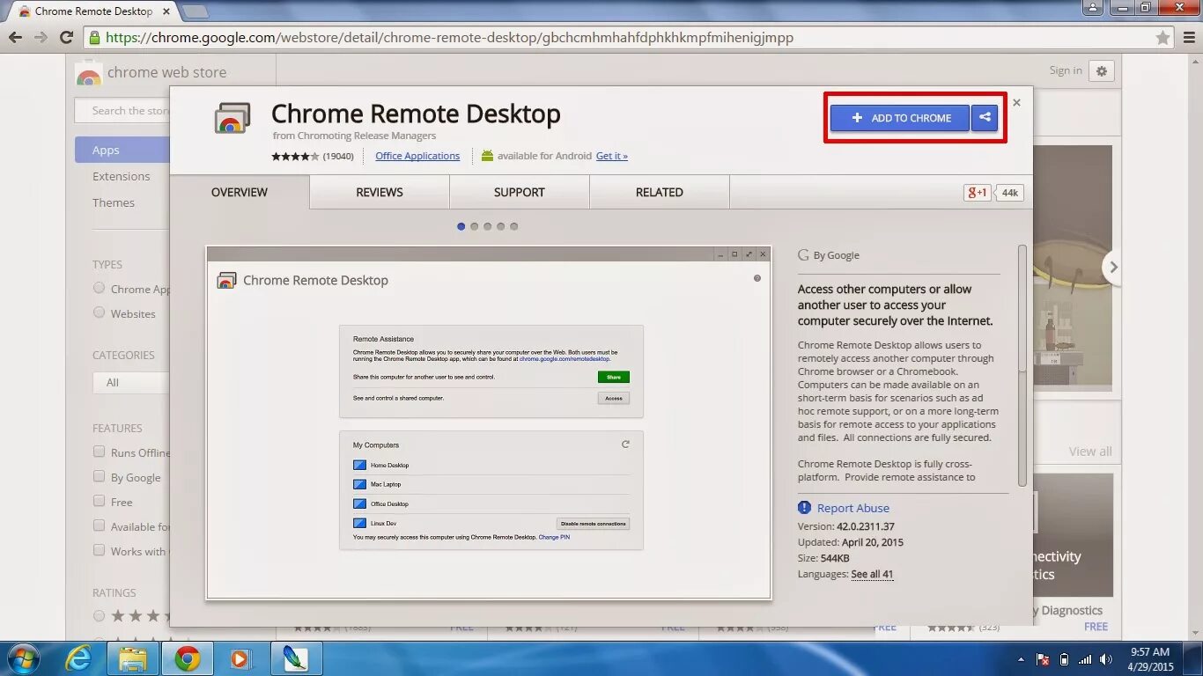Close the extension detail overlay with the X

(1016, 102)
